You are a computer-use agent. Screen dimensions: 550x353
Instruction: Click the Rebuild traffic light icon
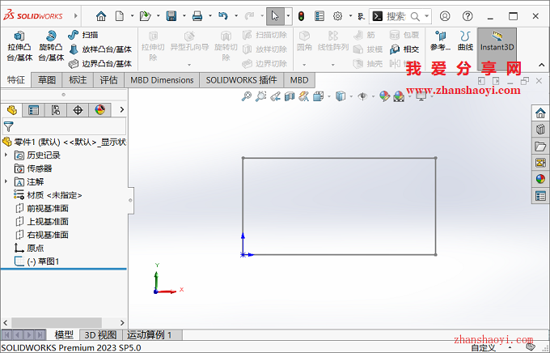[x=301, y=16]
